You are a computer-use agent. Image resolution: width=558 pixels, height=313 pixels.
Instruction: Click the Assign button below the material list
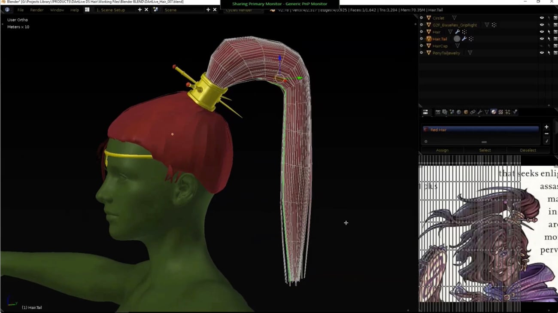[442, 150]
